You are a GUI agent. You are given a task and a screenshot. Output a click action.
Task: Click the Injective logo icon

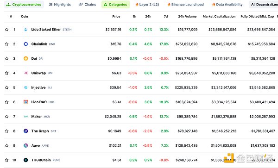click(25, 87)
